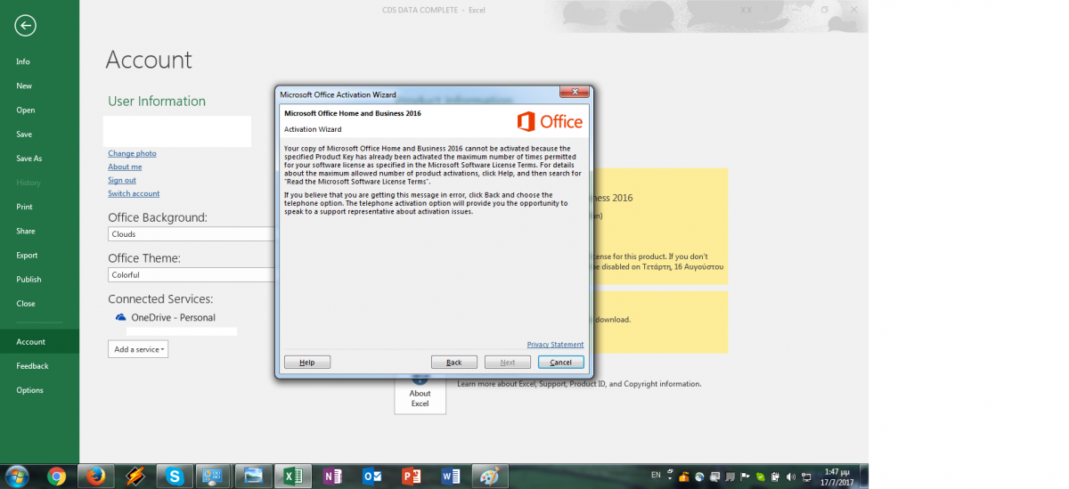Close the Activation Wizard with X
This screenshot has width=1069, height=489.
(x=575, y=92)
